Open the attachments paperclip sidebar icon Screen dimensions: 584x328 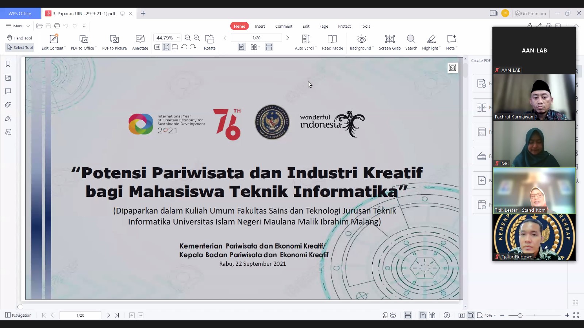(x=8, y=105)
